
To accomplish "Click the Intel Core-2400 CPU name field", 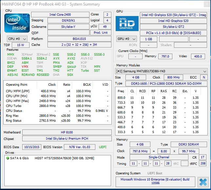I will coord(60,14).
